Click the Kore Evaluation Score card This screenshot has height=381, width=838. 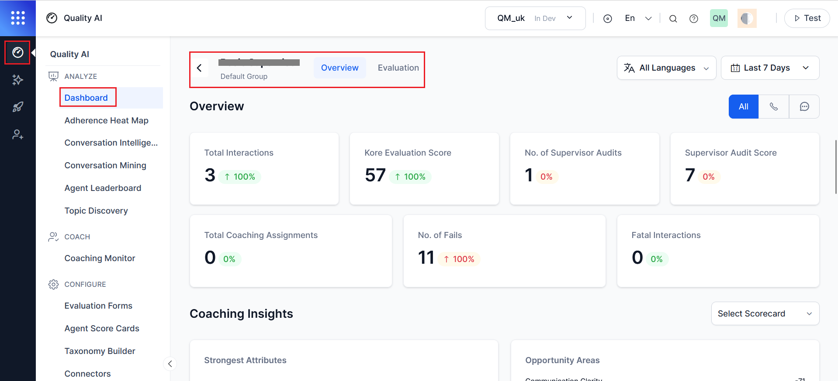tap(424, 169)
